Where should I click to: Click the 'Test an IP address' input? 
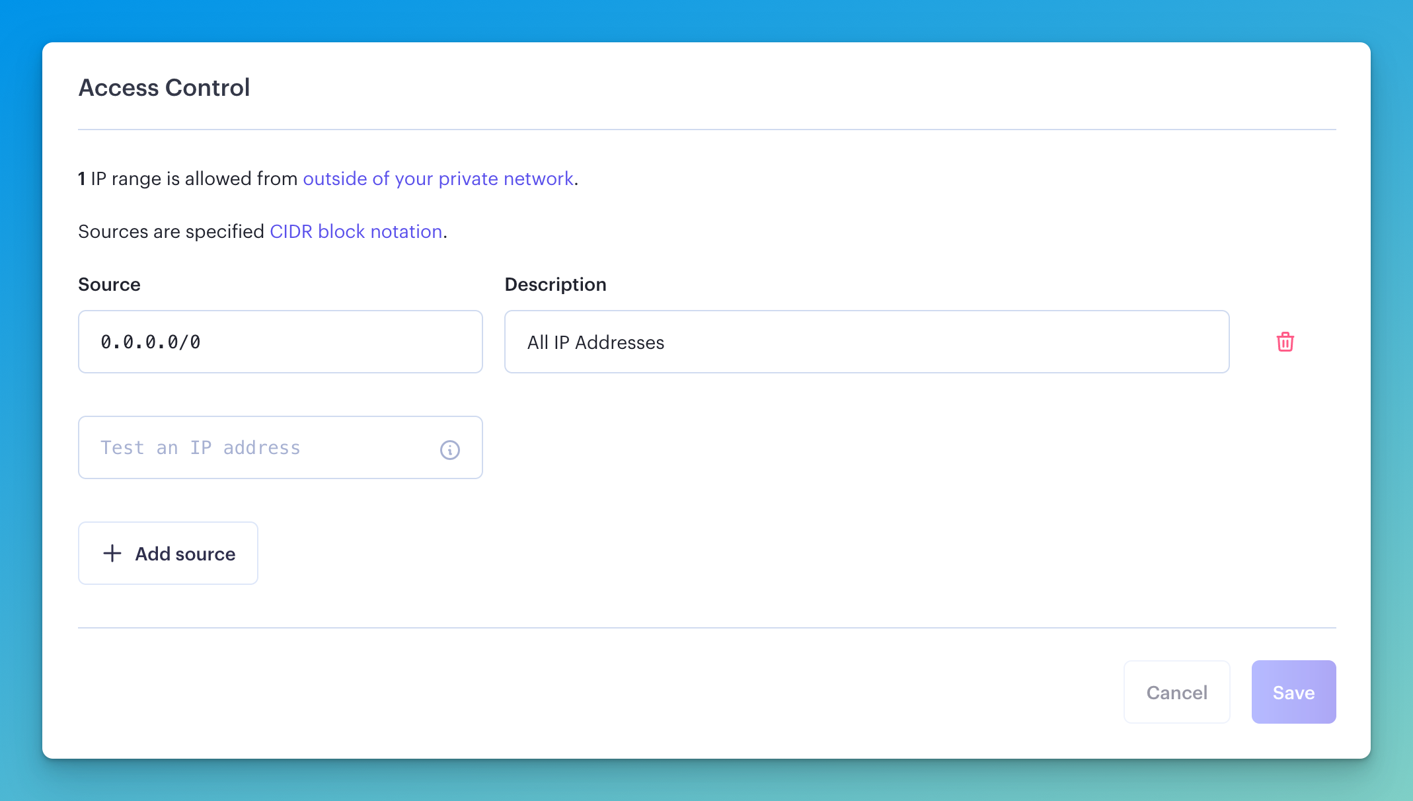(x=280, y=447)
